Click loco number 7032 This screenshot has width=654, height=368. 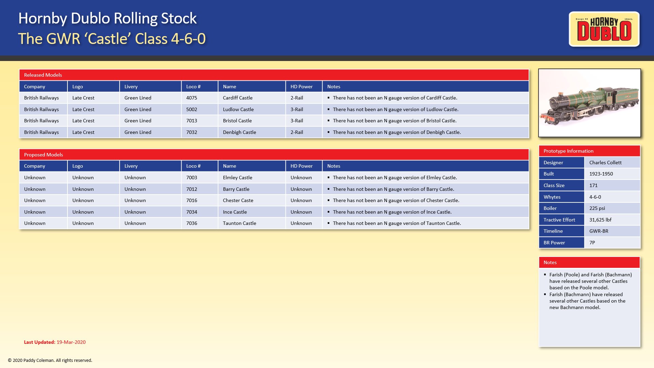point(191,132)
